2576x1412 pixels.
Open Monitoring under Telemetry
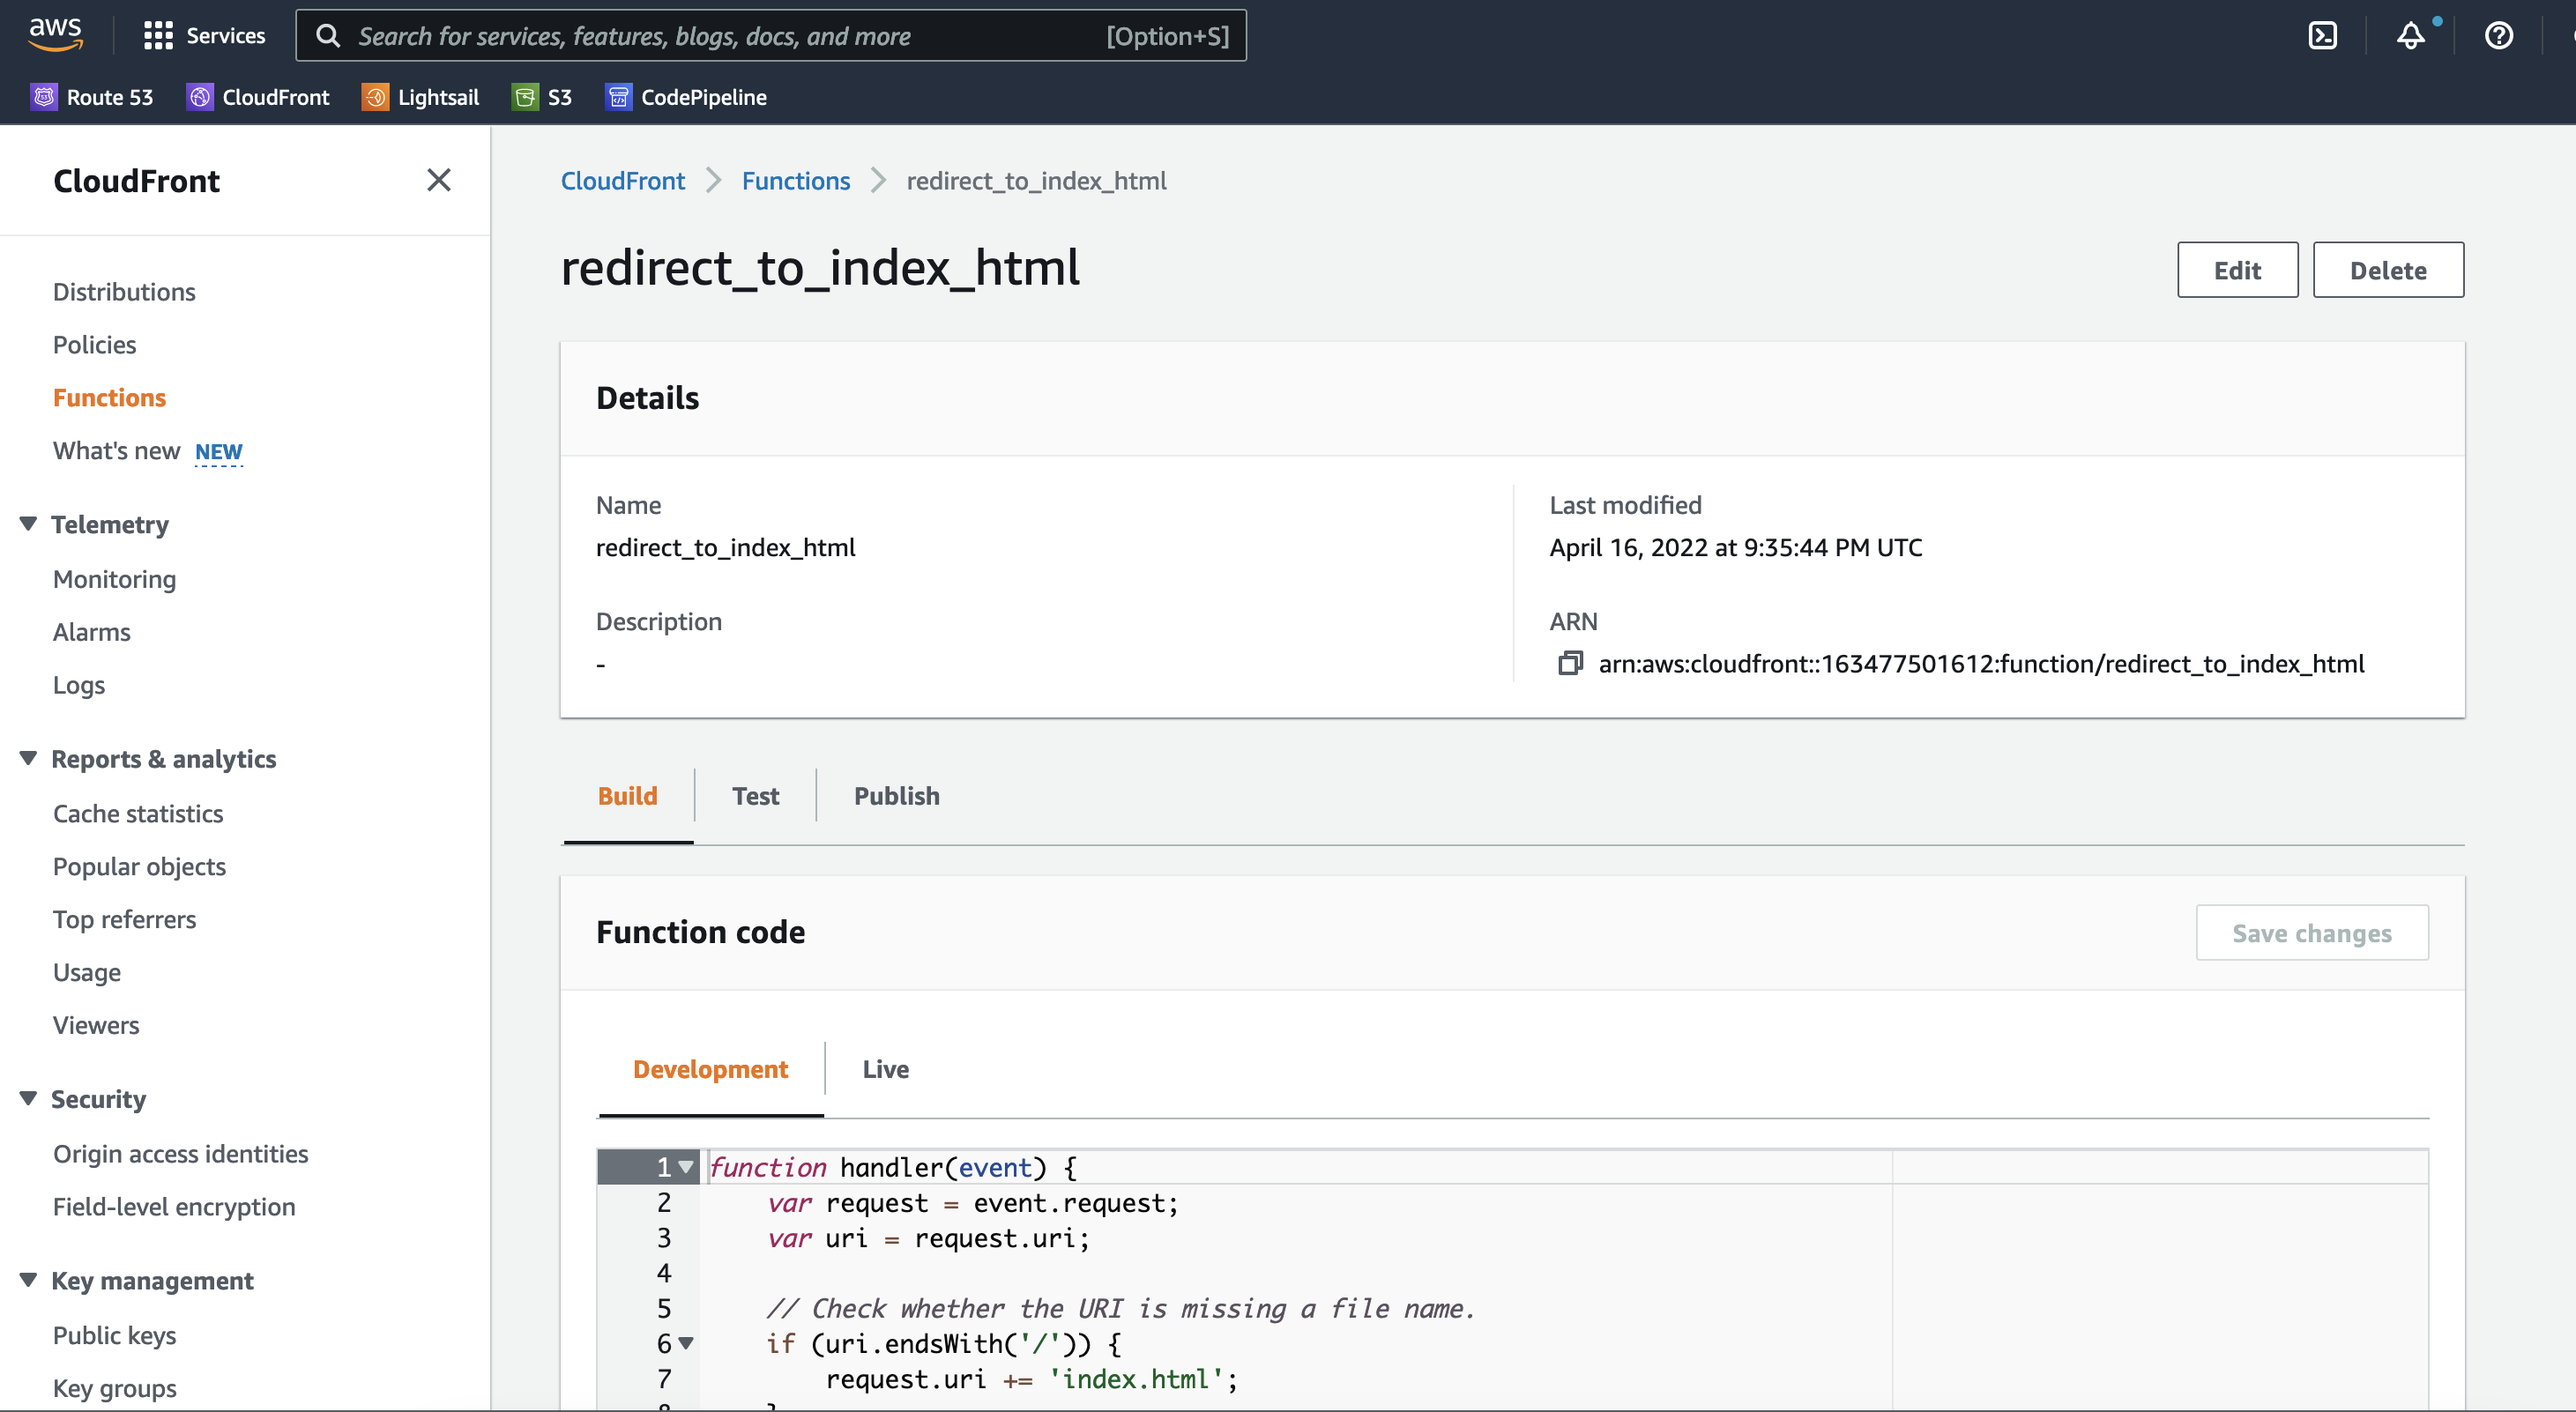pyautogui.click(x=114, y=579)
